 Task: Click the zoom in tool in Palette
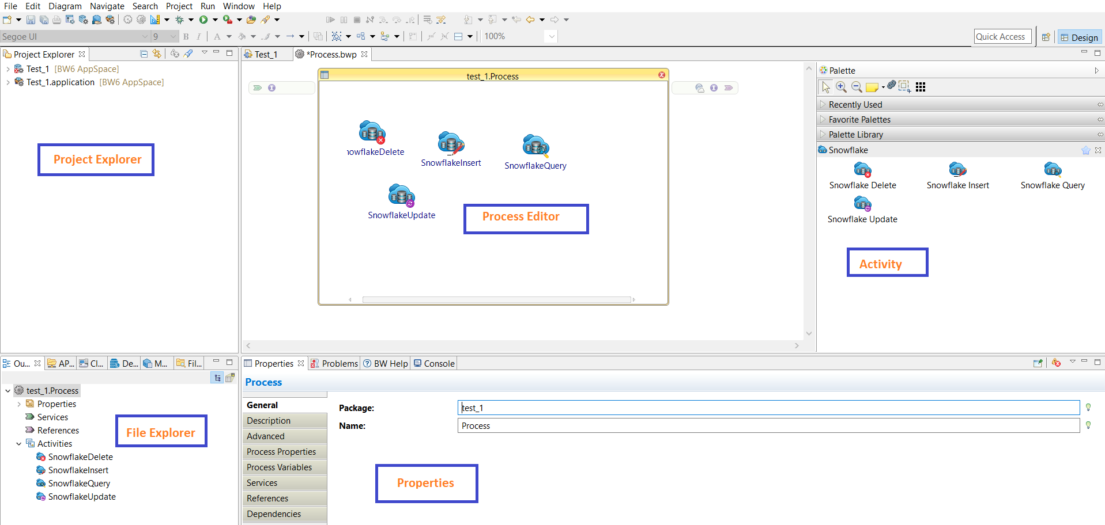pos(842,87)
